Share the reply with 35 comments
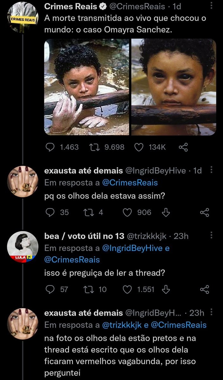The height and width of the screenshot is (380, 223). coord(205,212)
